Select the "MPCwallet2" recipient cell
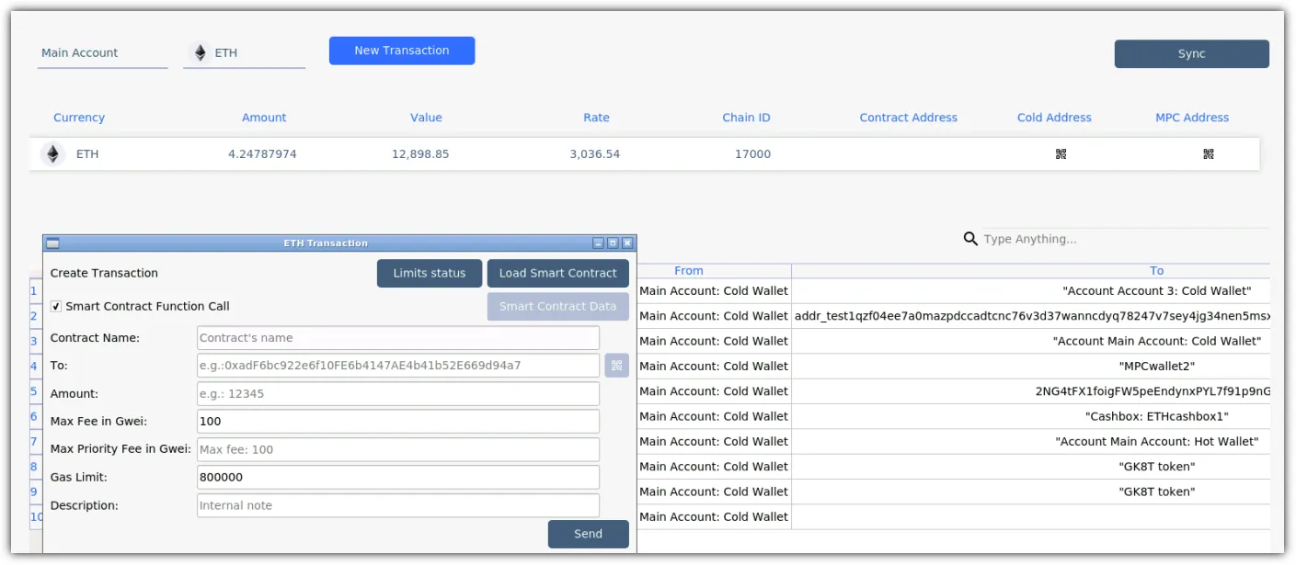 1031,367
